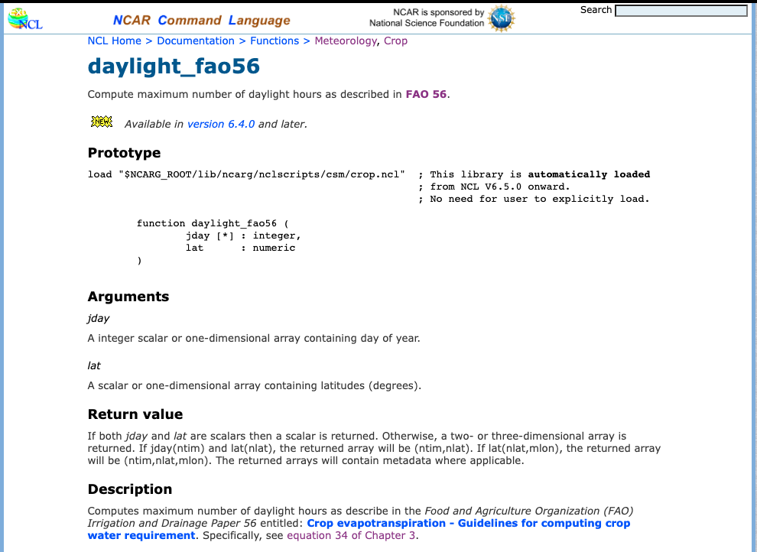Follow the FAO 56 link
Viewport: 757px width, 552px height.
[426, 94]
